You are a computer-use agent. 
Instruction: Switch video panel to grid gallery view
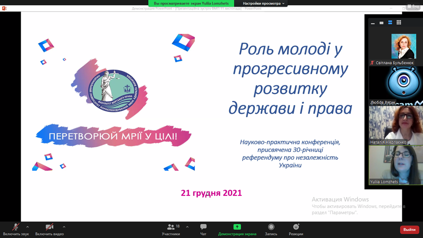[x=399, y=23]
